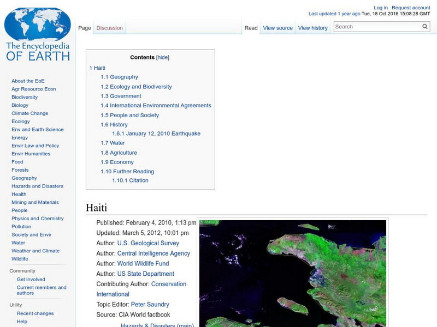Open Recent changes under Utility

pos(35,313)
